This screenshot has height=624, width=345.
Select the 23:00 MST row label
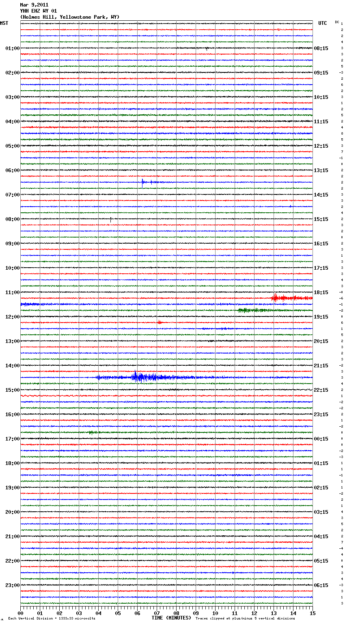(x=13, y=585)
